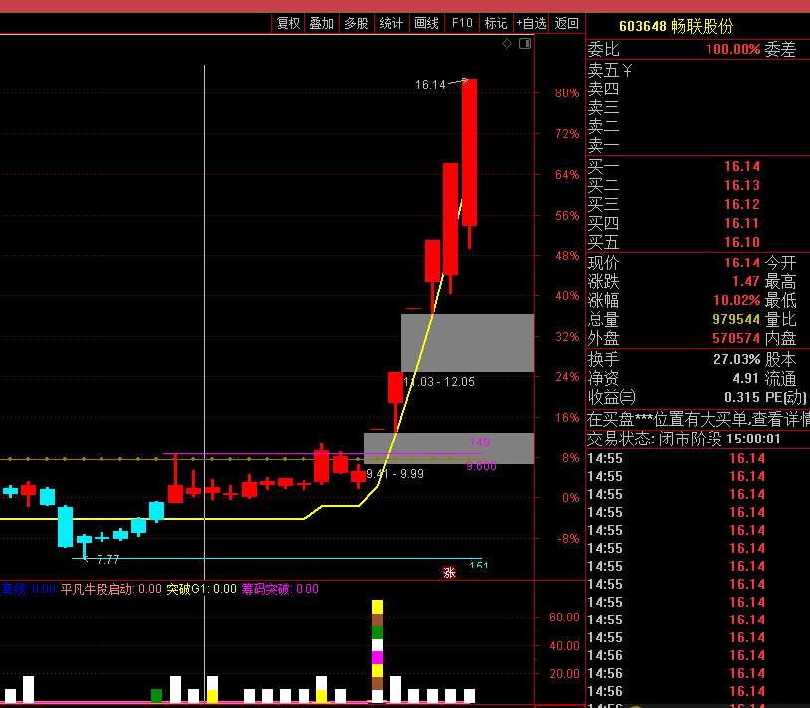Click the 80% axis label
The image size is (810, 708).
(567, 93)
